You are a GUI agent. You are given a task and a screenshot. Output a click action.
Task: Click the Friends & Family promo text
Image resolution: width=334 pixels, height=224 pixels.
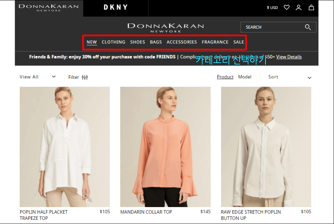(102, 57)
